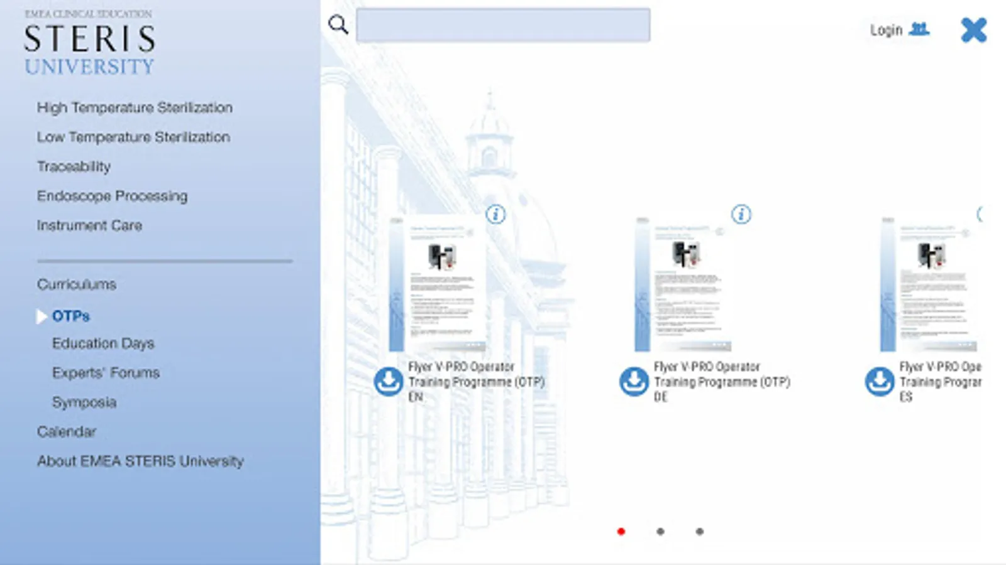Select Instrument Care in sidebar
The width and height of the screenshot is (1006, 565).
pos(89,225)
